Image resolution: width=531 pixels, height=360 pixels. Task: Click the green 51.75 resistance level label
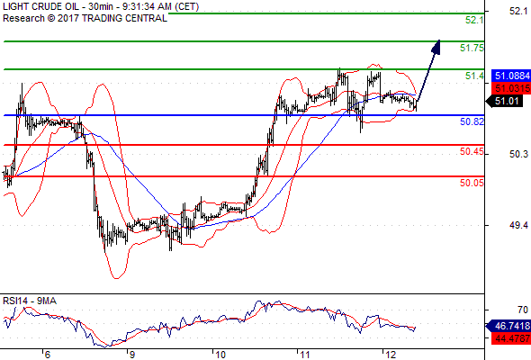(x=472, y=48)
